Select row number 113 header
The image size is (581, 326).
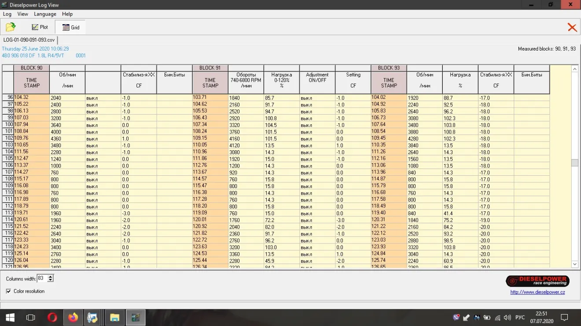[8, 213]
